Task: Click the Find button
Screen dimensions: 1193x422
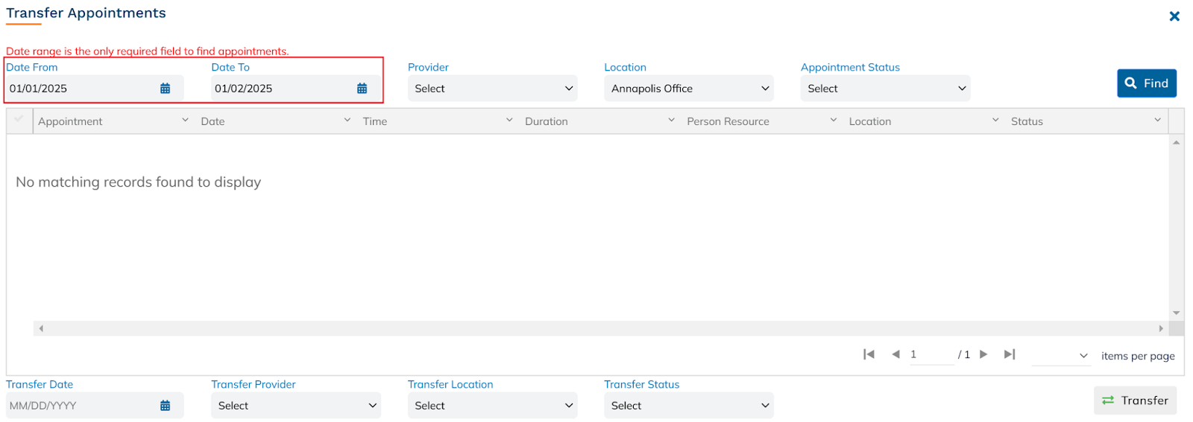Action: point(1146,83)
